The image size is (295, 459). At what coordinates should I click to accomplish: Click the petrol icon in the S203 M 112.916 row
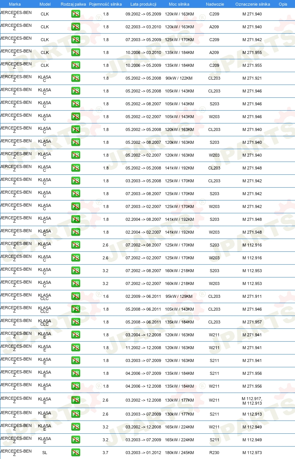pos(75,245)
